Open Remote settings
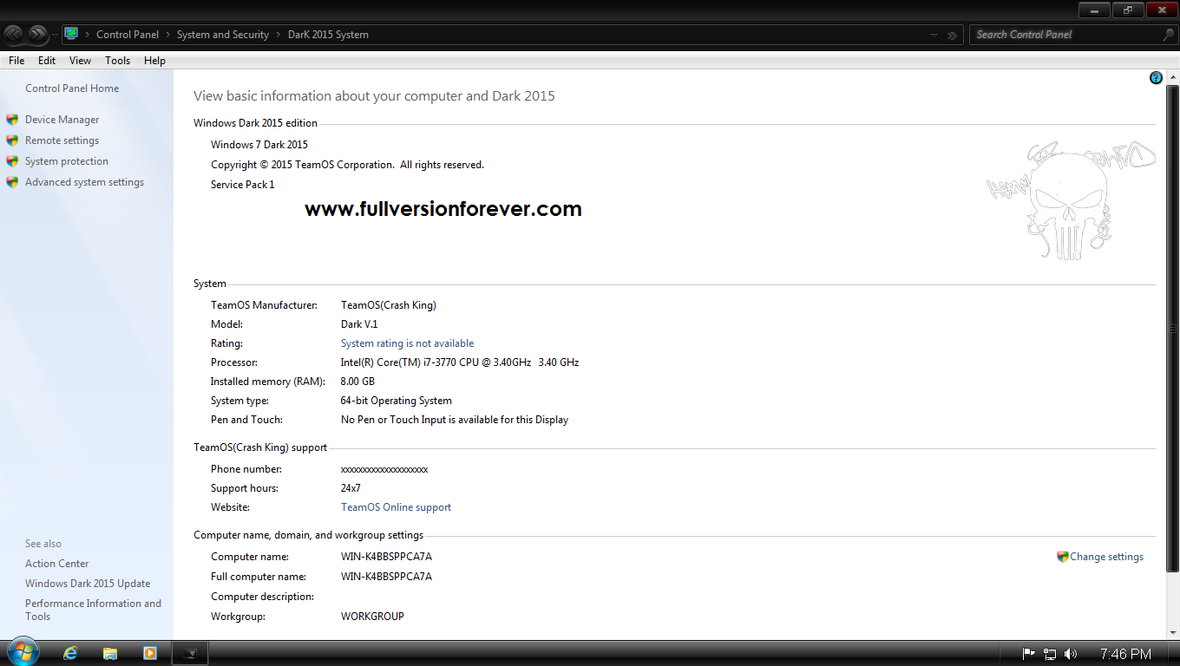 coord(62,140)
